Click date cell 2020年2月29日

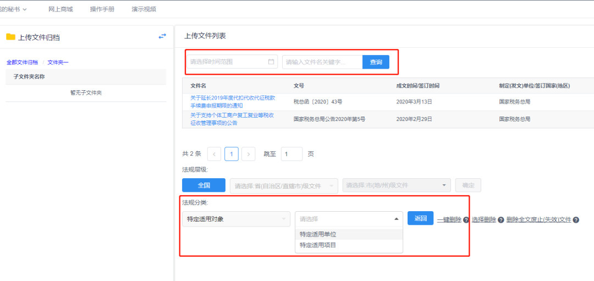tap(414, 119)
